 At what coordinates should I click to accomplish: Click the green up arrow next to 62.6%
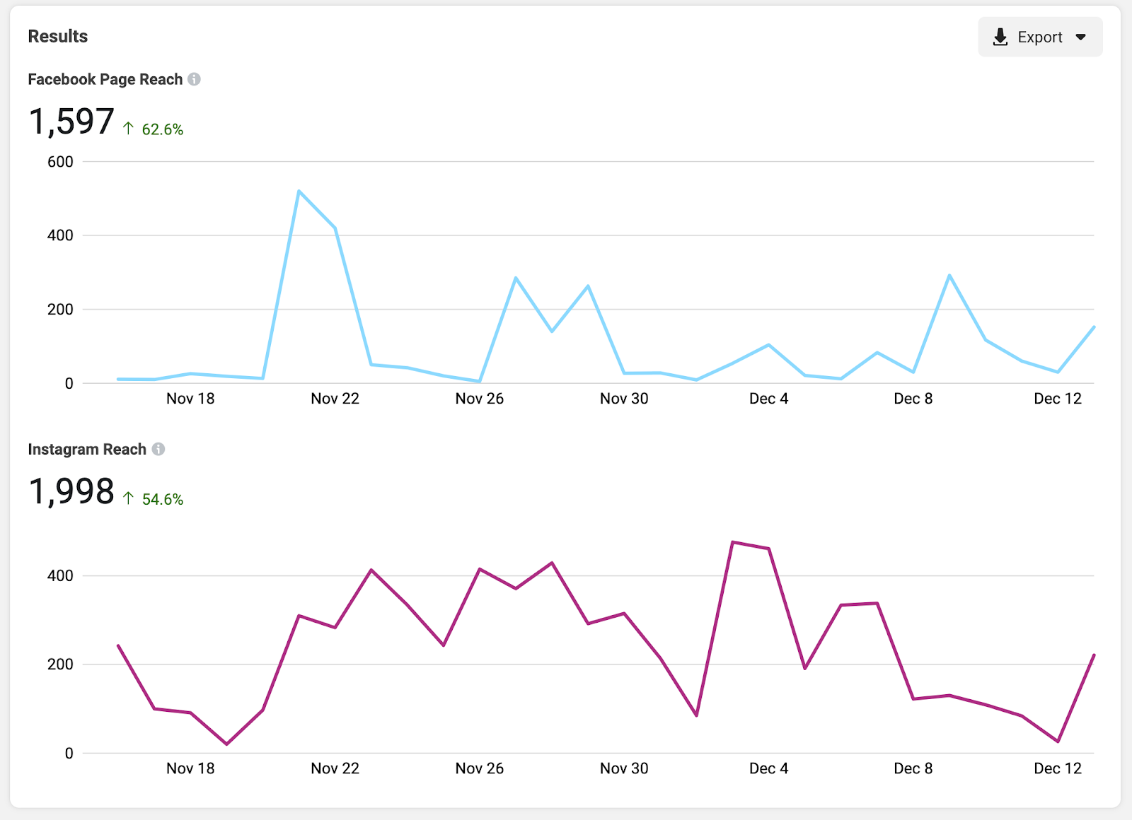coord(128,129)
